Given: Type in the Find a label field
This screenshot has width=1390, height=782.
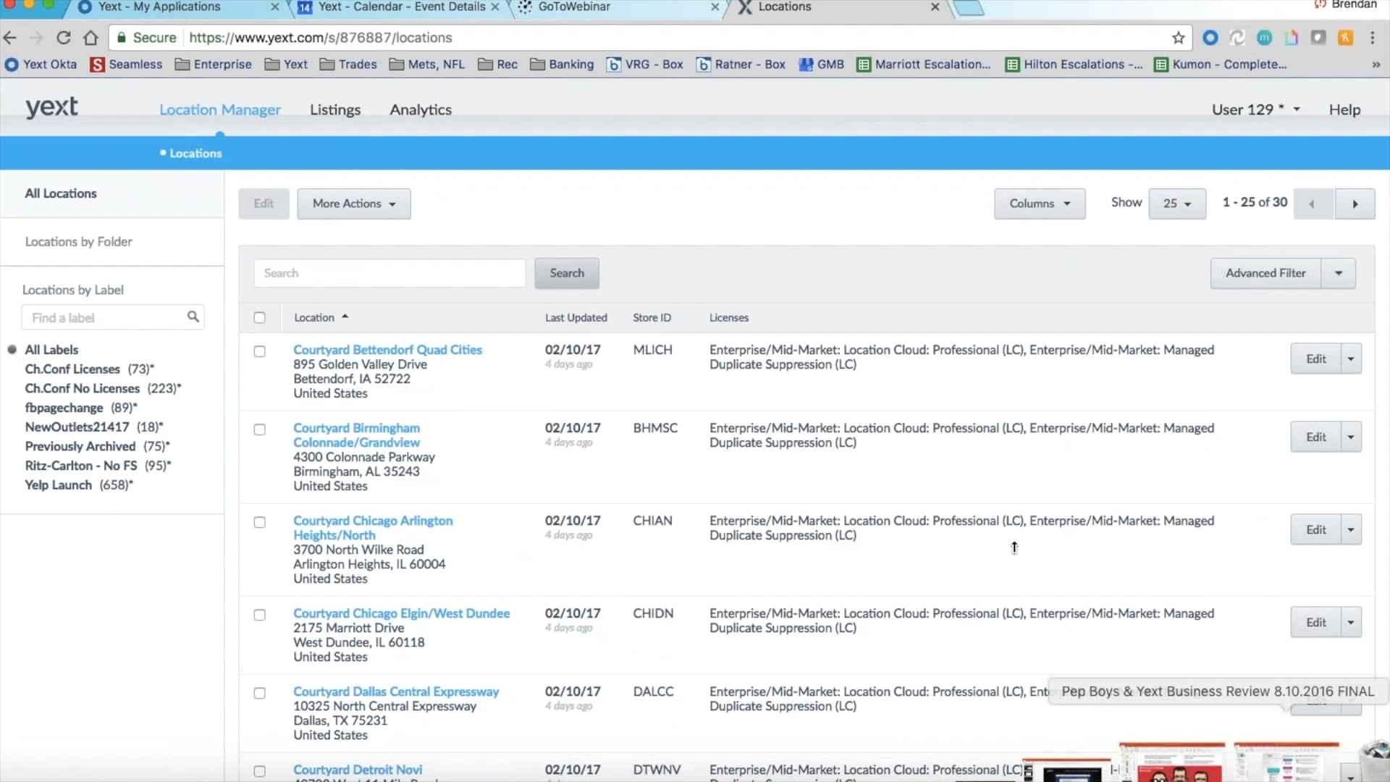Looking at the screenshot, I should 101,317.
